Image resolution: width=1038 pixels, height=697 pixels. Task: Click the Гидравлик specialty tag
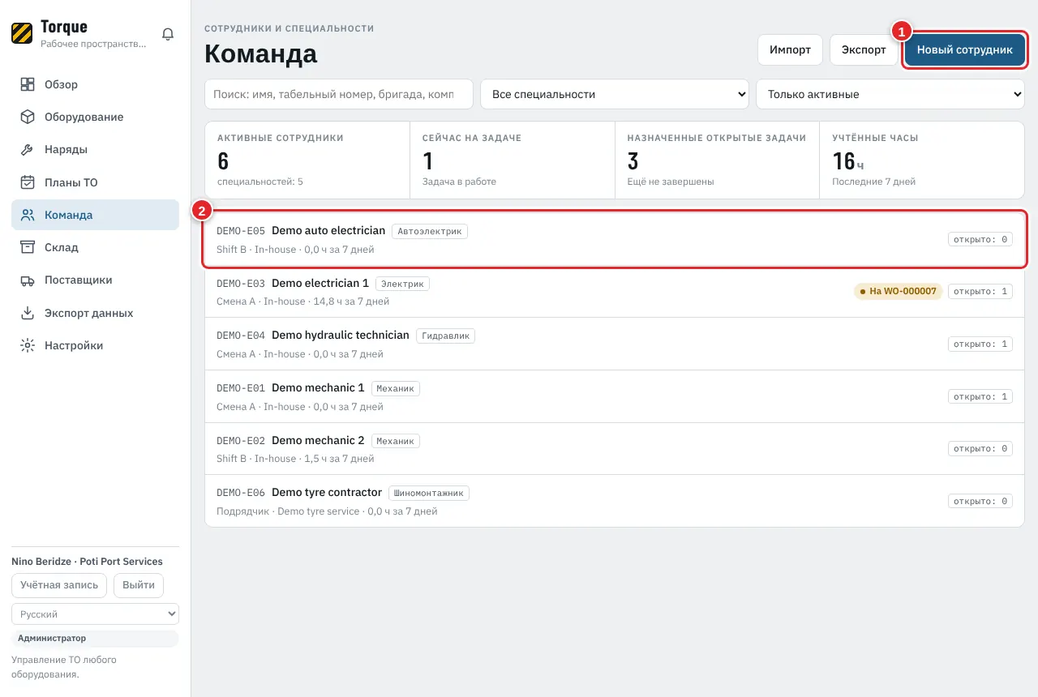[x=445, y=336]
